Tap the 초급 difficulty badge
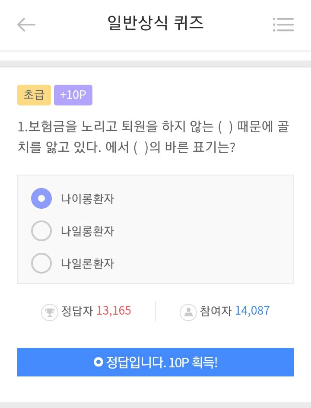This screenshot has height=408, width=311. click(34, 95)
